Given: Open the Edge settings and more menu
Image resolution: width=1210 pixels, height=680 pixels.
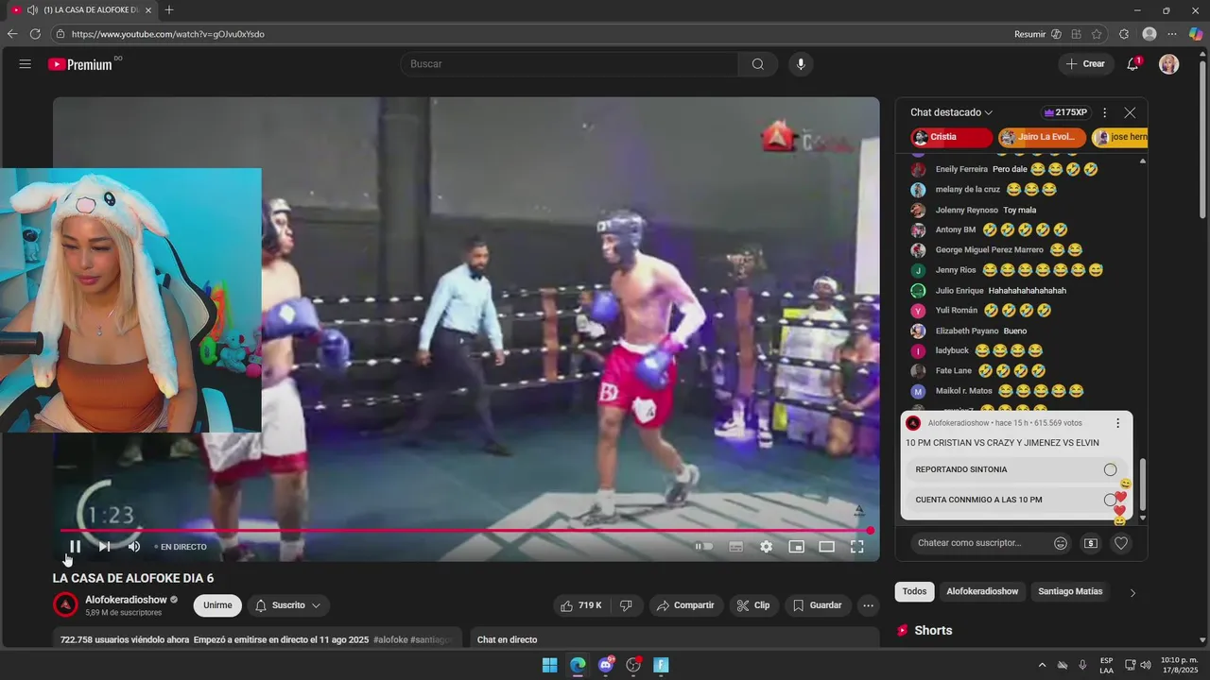Looking at the screenshot, I should coord(1172,34).
